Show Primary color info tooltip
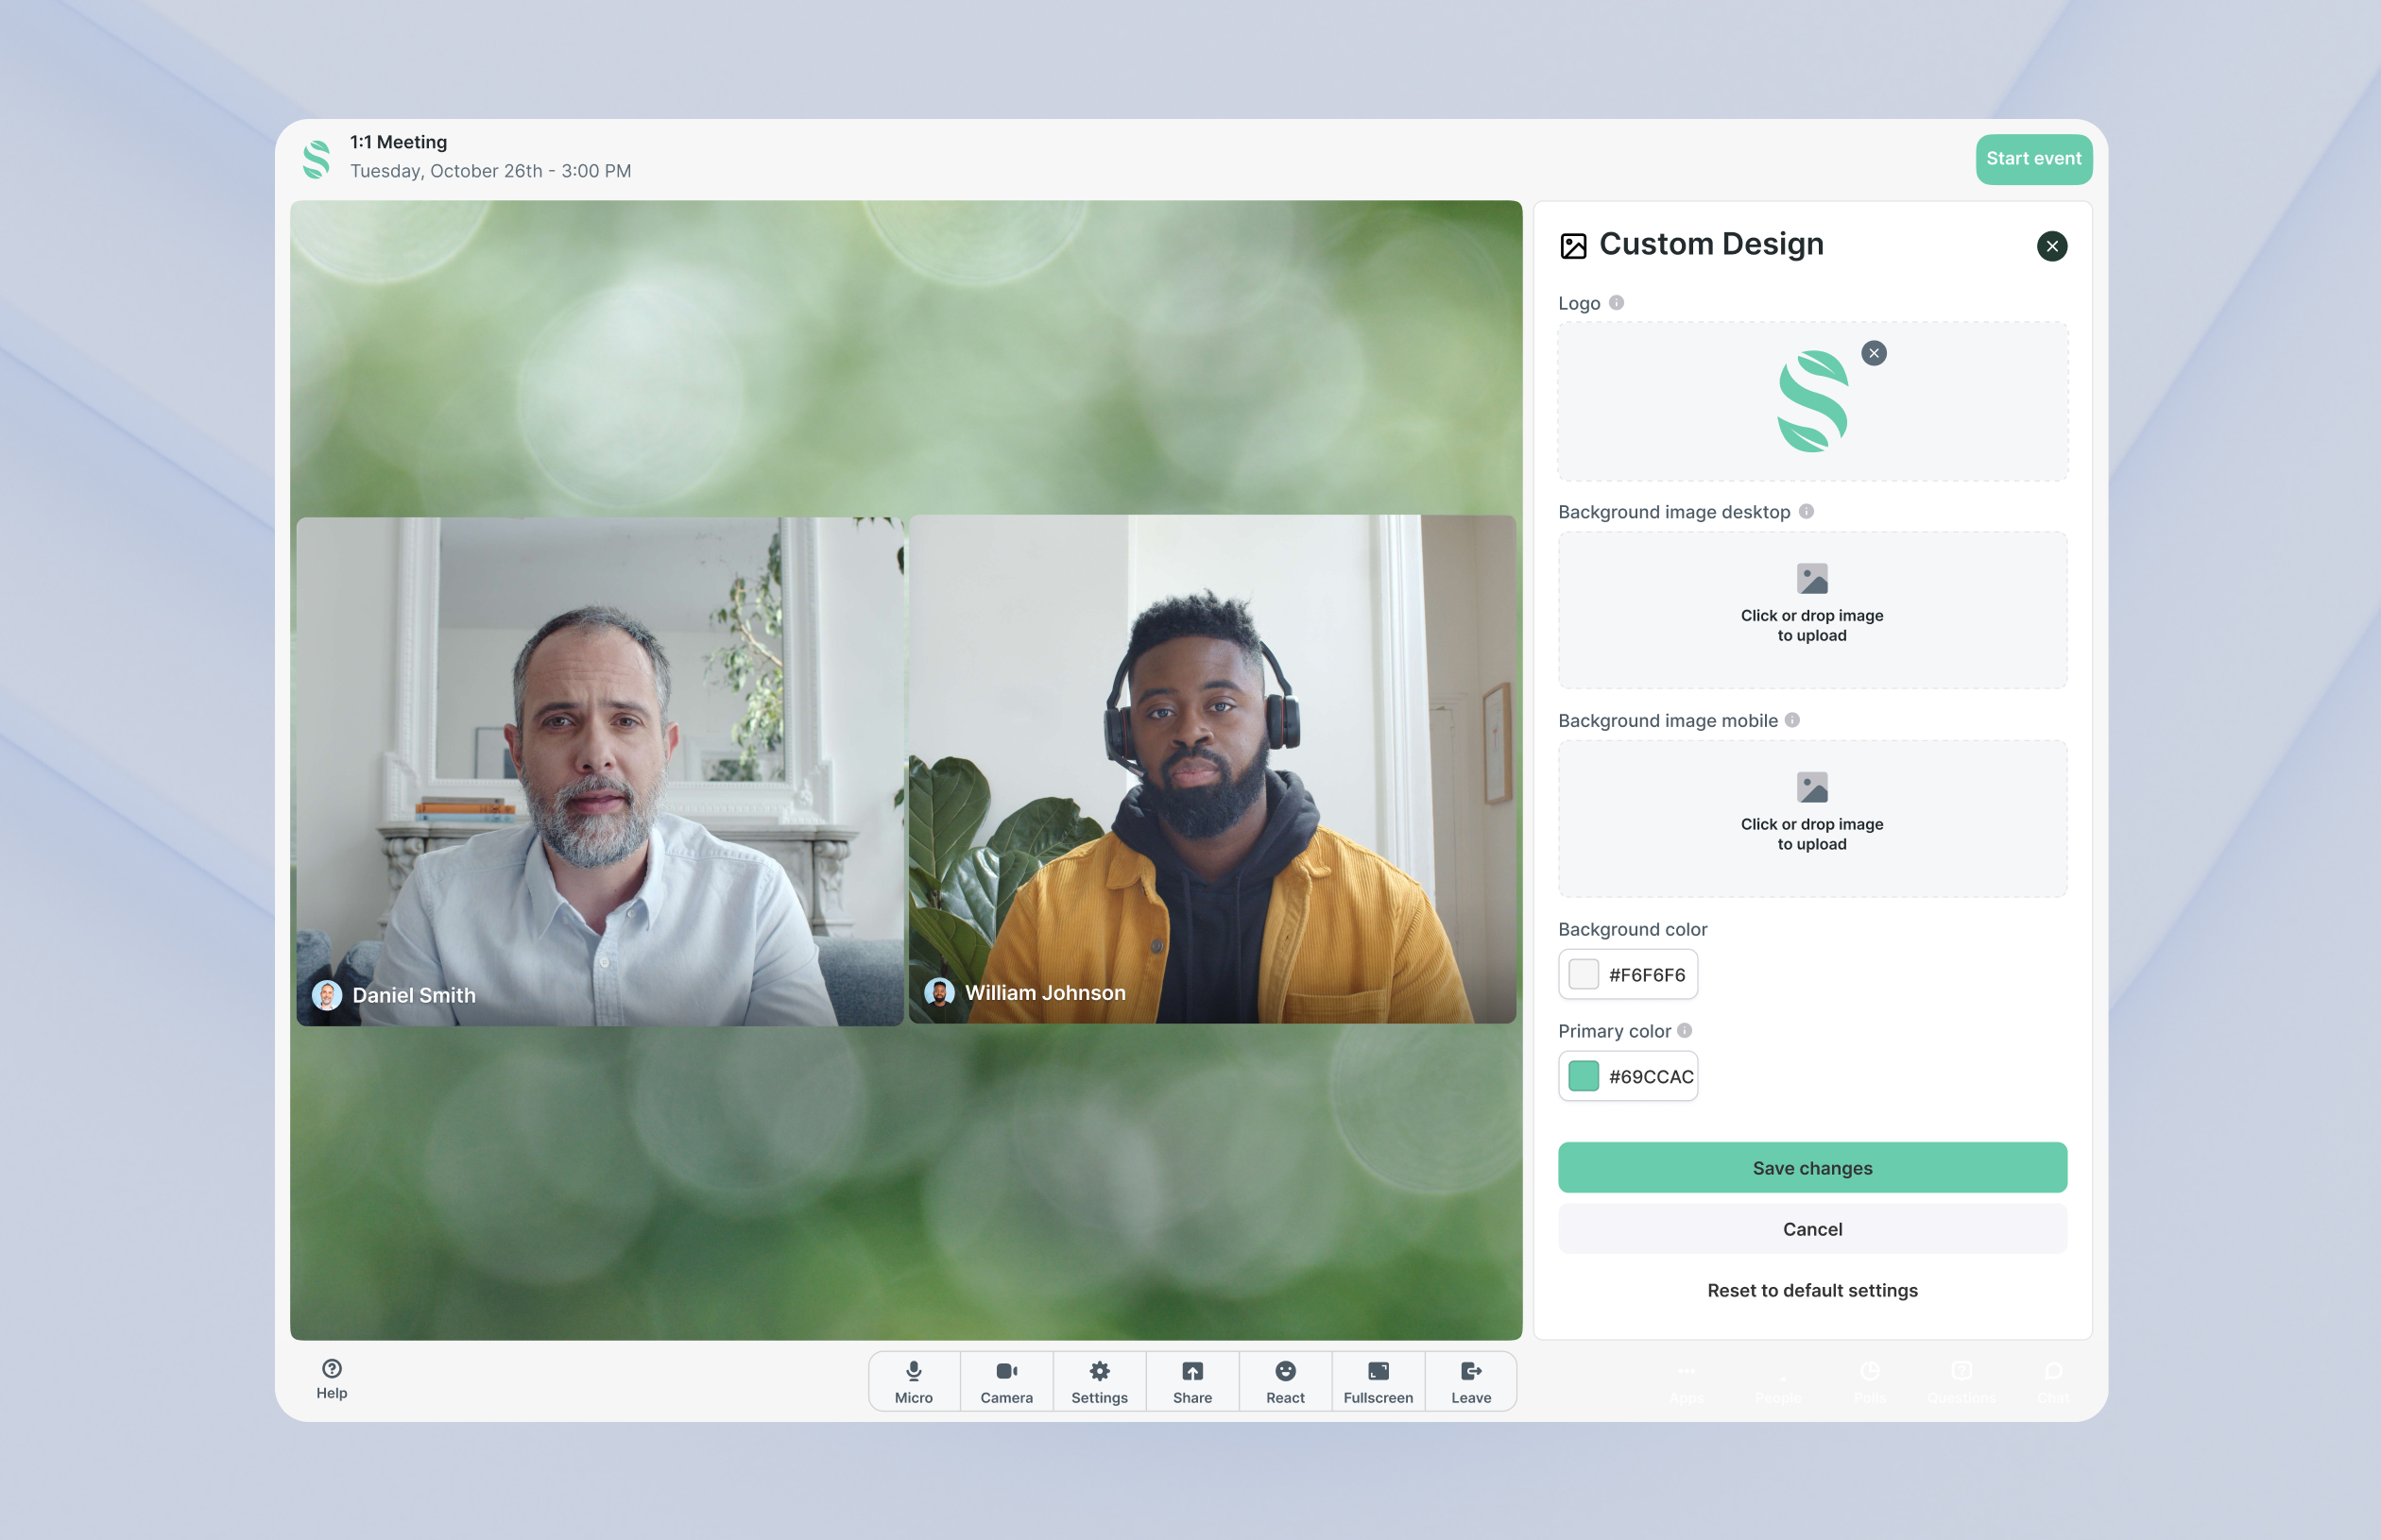 1685,1031
